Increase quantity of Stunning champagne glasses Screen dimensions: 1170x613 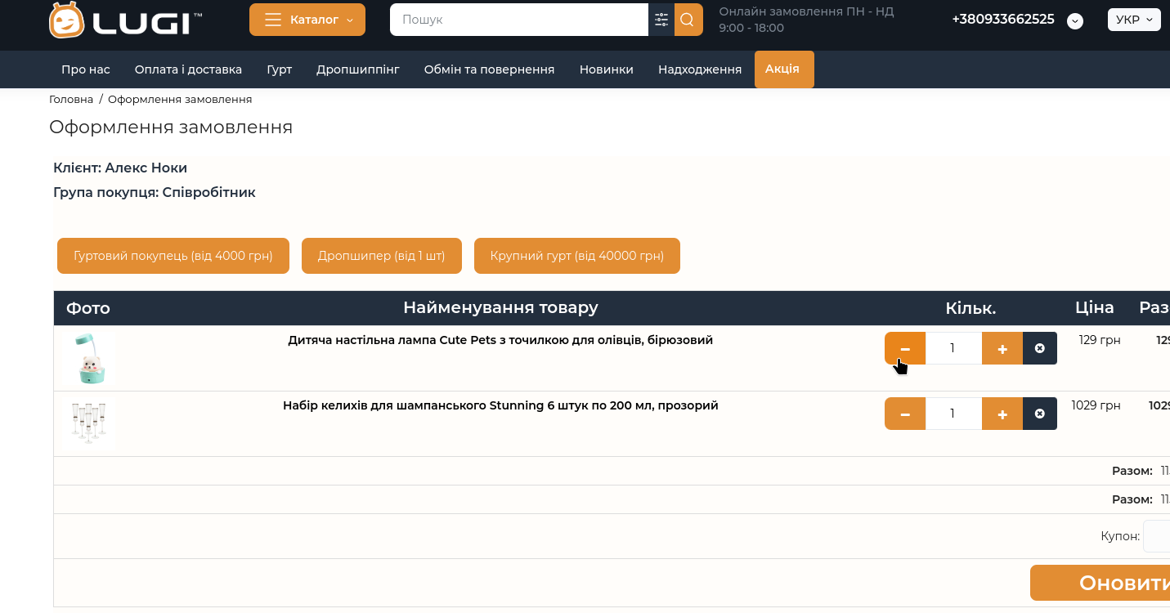[1002, 414]
